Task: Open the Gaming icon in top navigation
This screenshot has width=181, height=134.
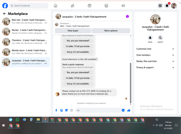Action: pos(123,6)
